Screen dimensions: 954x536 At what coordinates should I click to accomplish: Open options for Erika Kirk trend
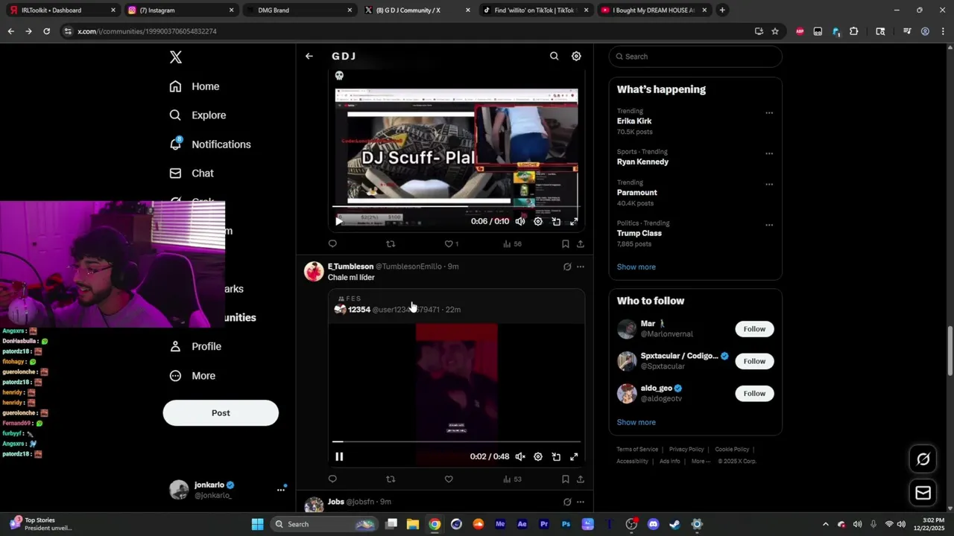(x=769, y=113)
